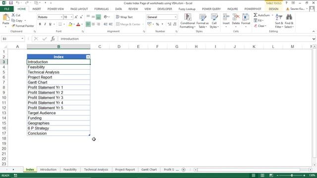Toggle Underline formatting
This screenshot has width=317, height=178.
pos(50,24)
